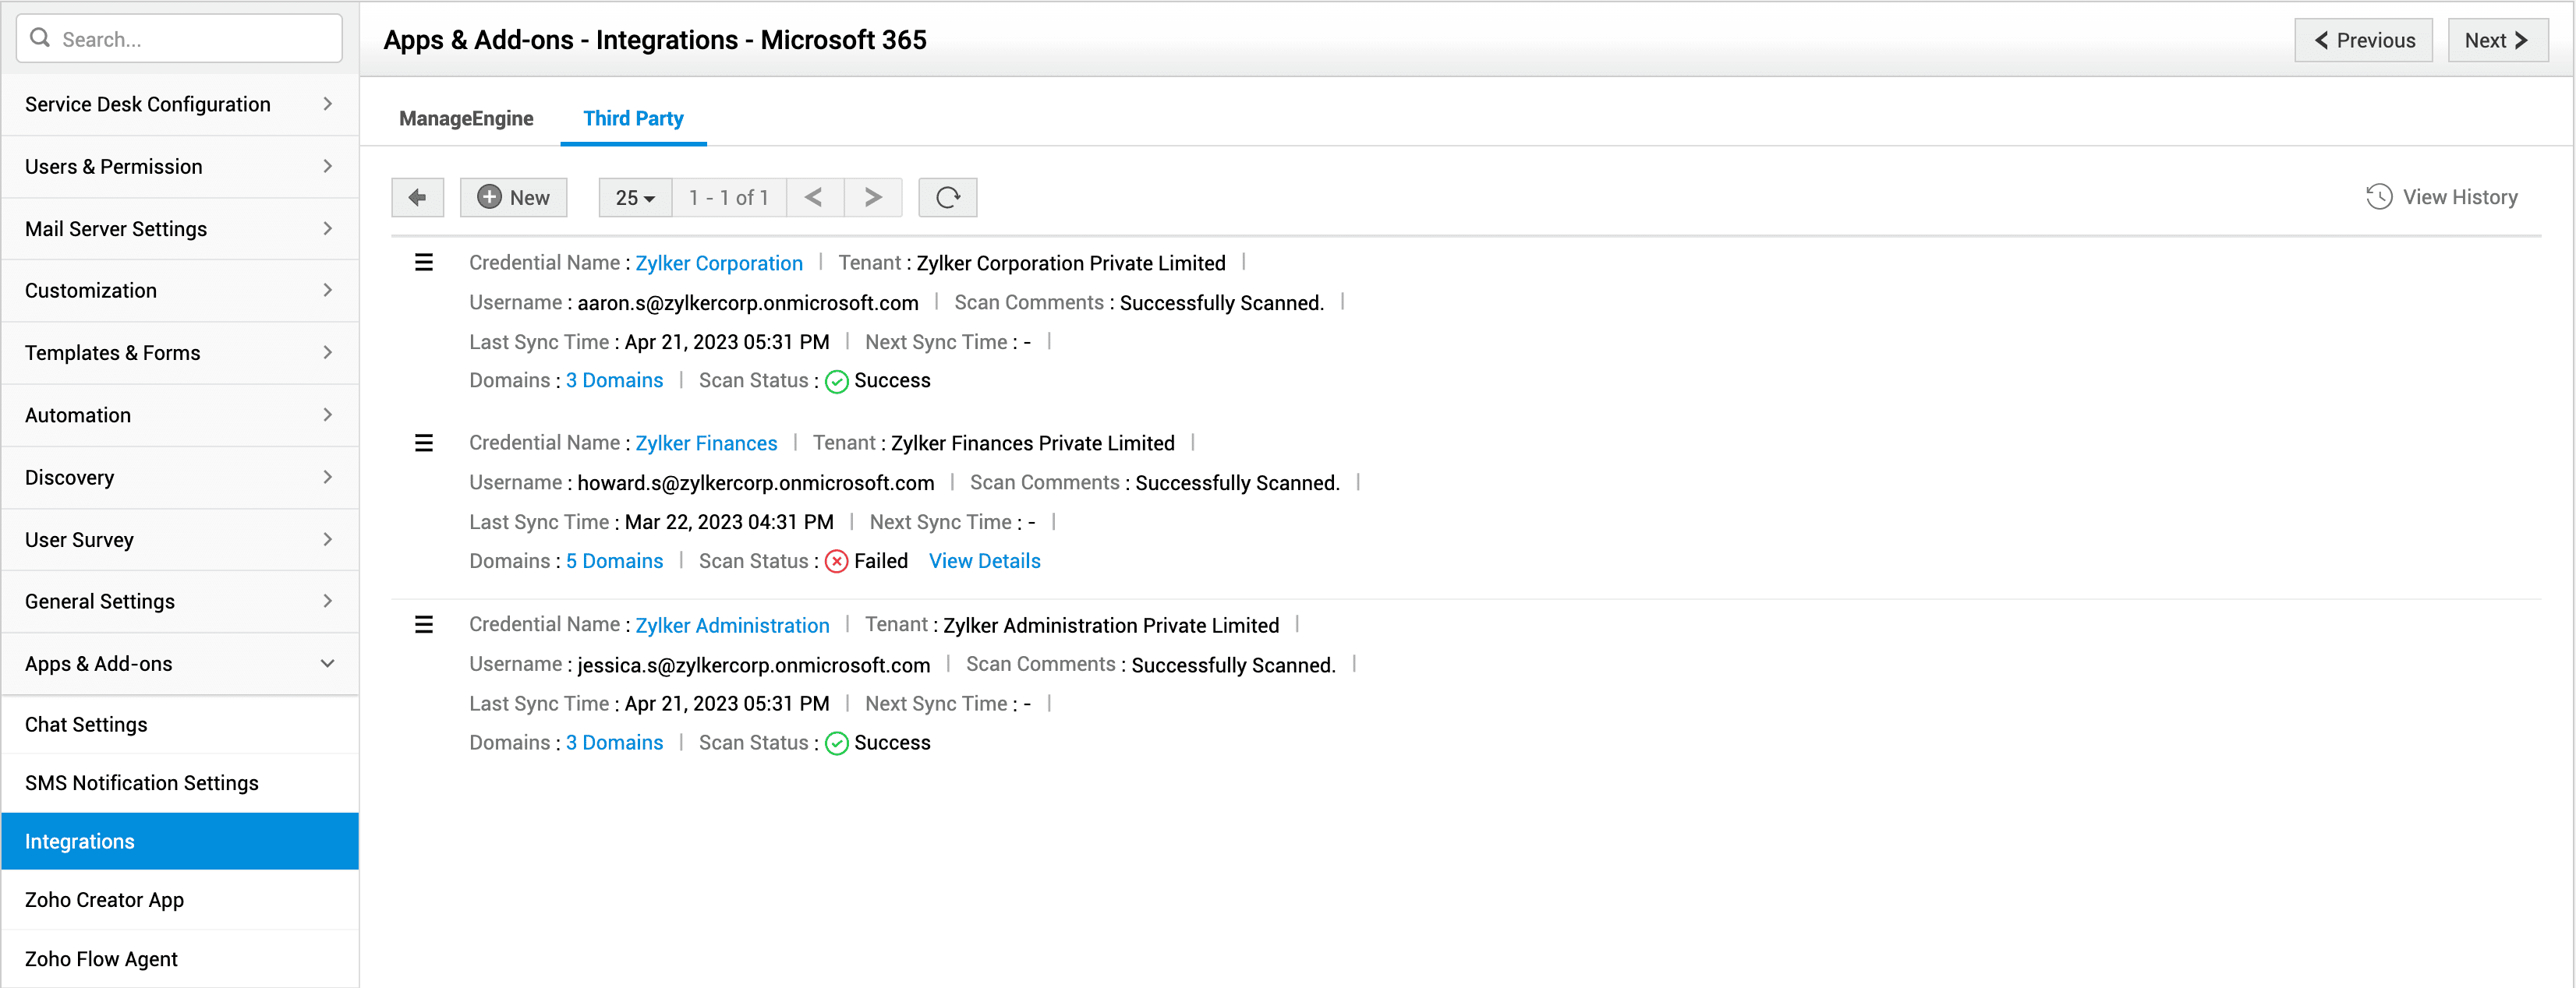
Task: Open Zoho Creator App menu item
Action: 104,899
